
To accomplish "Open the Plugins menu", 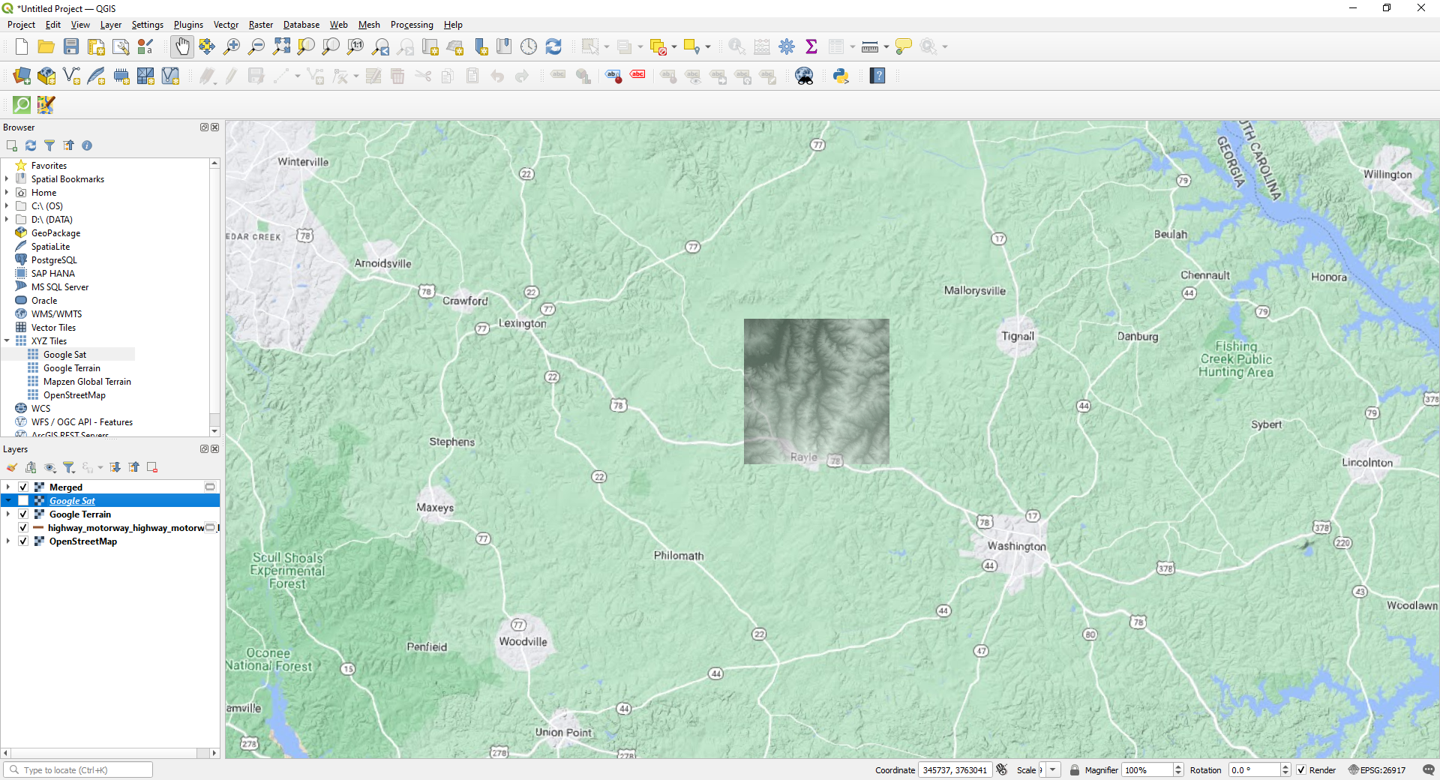I will (188, 25).
